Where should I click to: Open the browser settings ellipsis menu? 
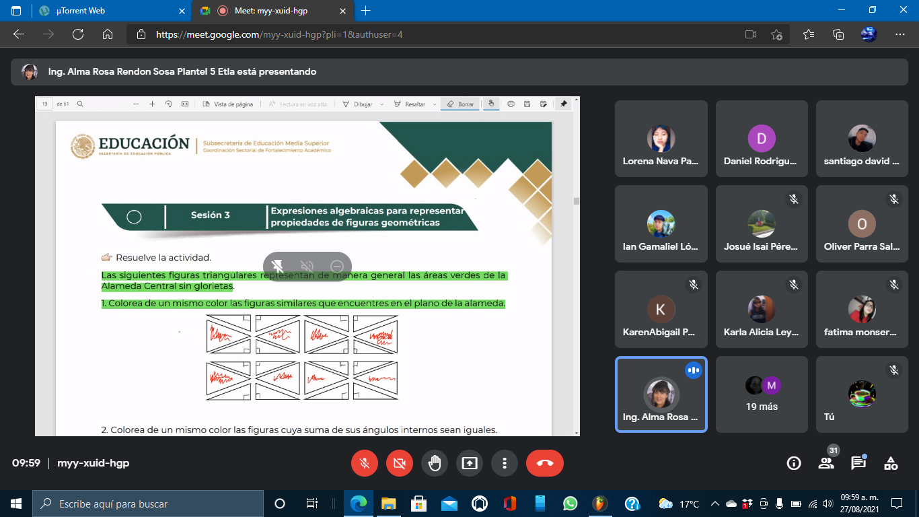coord(900,34)
